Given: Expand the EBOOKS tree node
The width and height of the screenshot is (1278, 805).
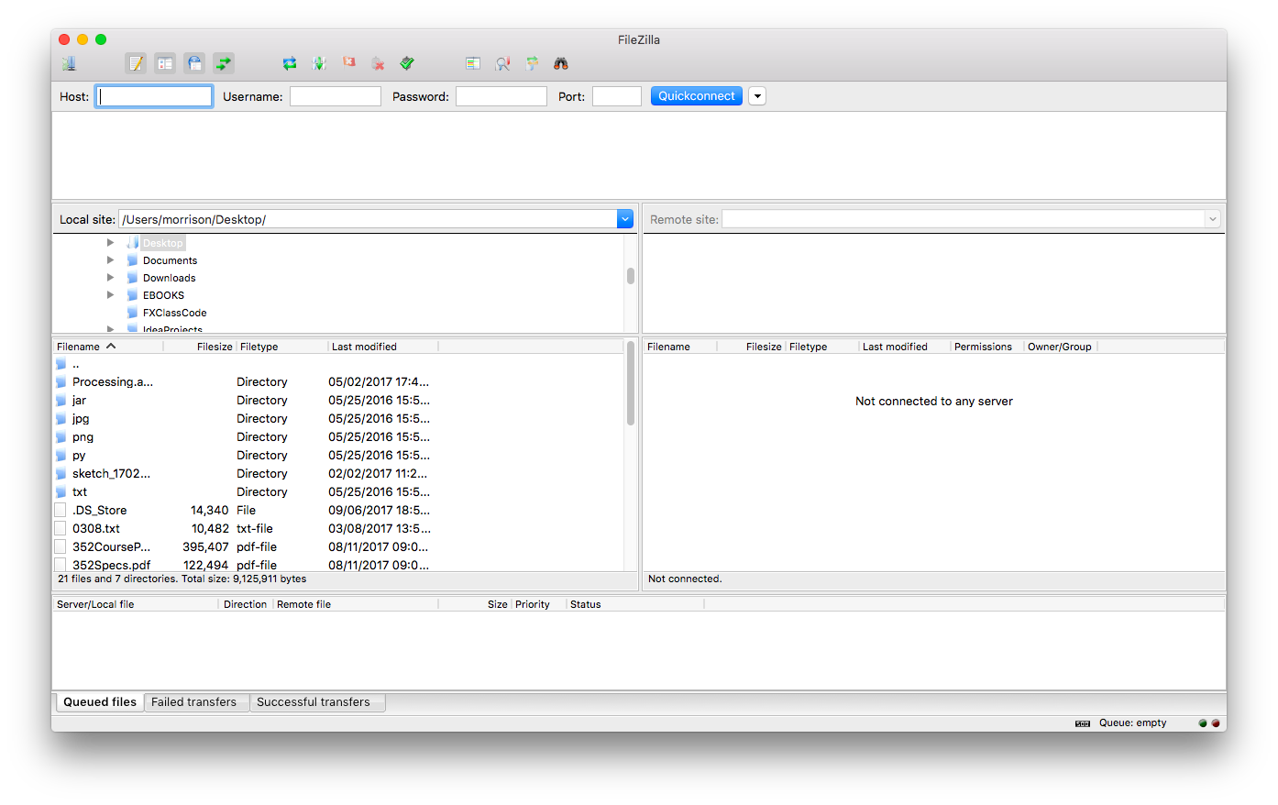Looking at the screenshot, I should tap(110, 295).
